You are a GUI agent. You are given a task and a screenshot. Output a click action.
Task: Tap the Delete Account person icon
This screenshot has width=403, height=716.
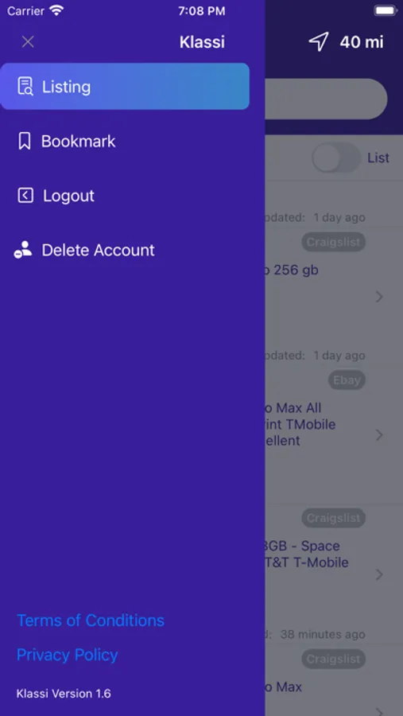pyautogui.click(x=23, y=250)
